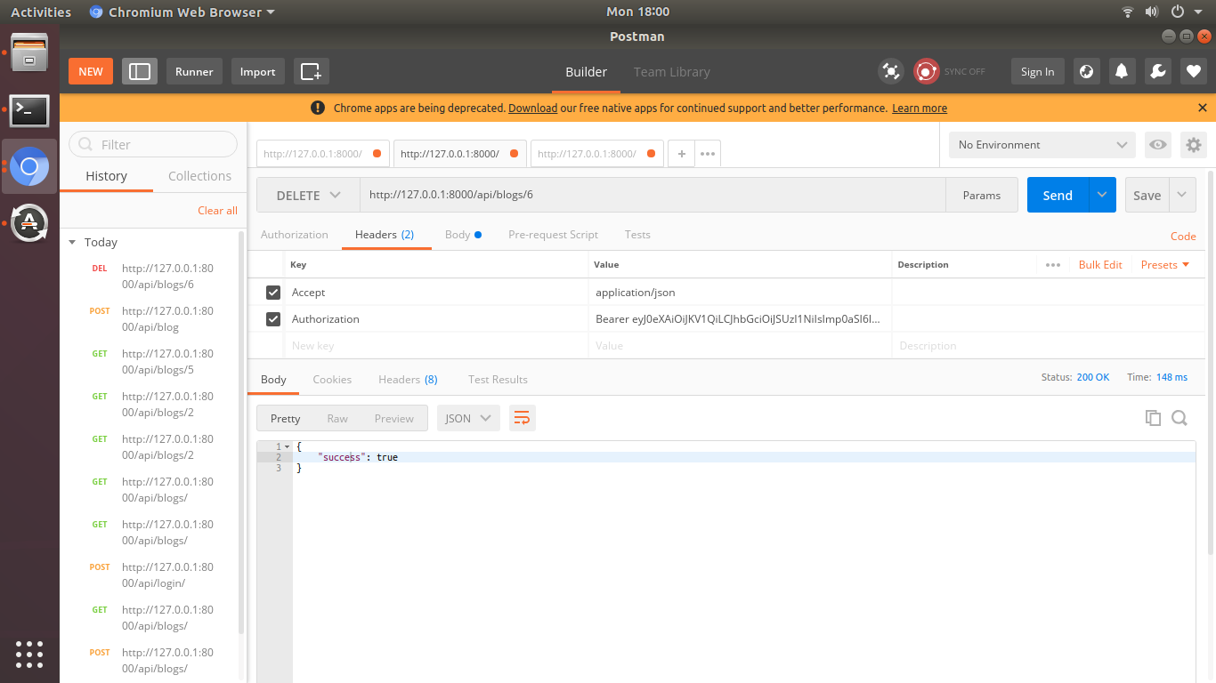Uncheck the Authorization header checkbox

point(273,319)
